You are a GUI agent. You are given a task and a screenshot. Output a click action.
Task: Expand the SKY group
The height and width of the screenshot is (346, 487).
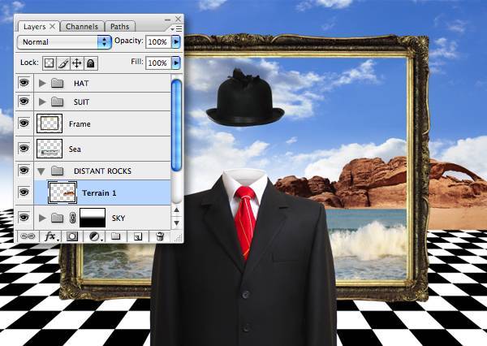click(42, 218)
